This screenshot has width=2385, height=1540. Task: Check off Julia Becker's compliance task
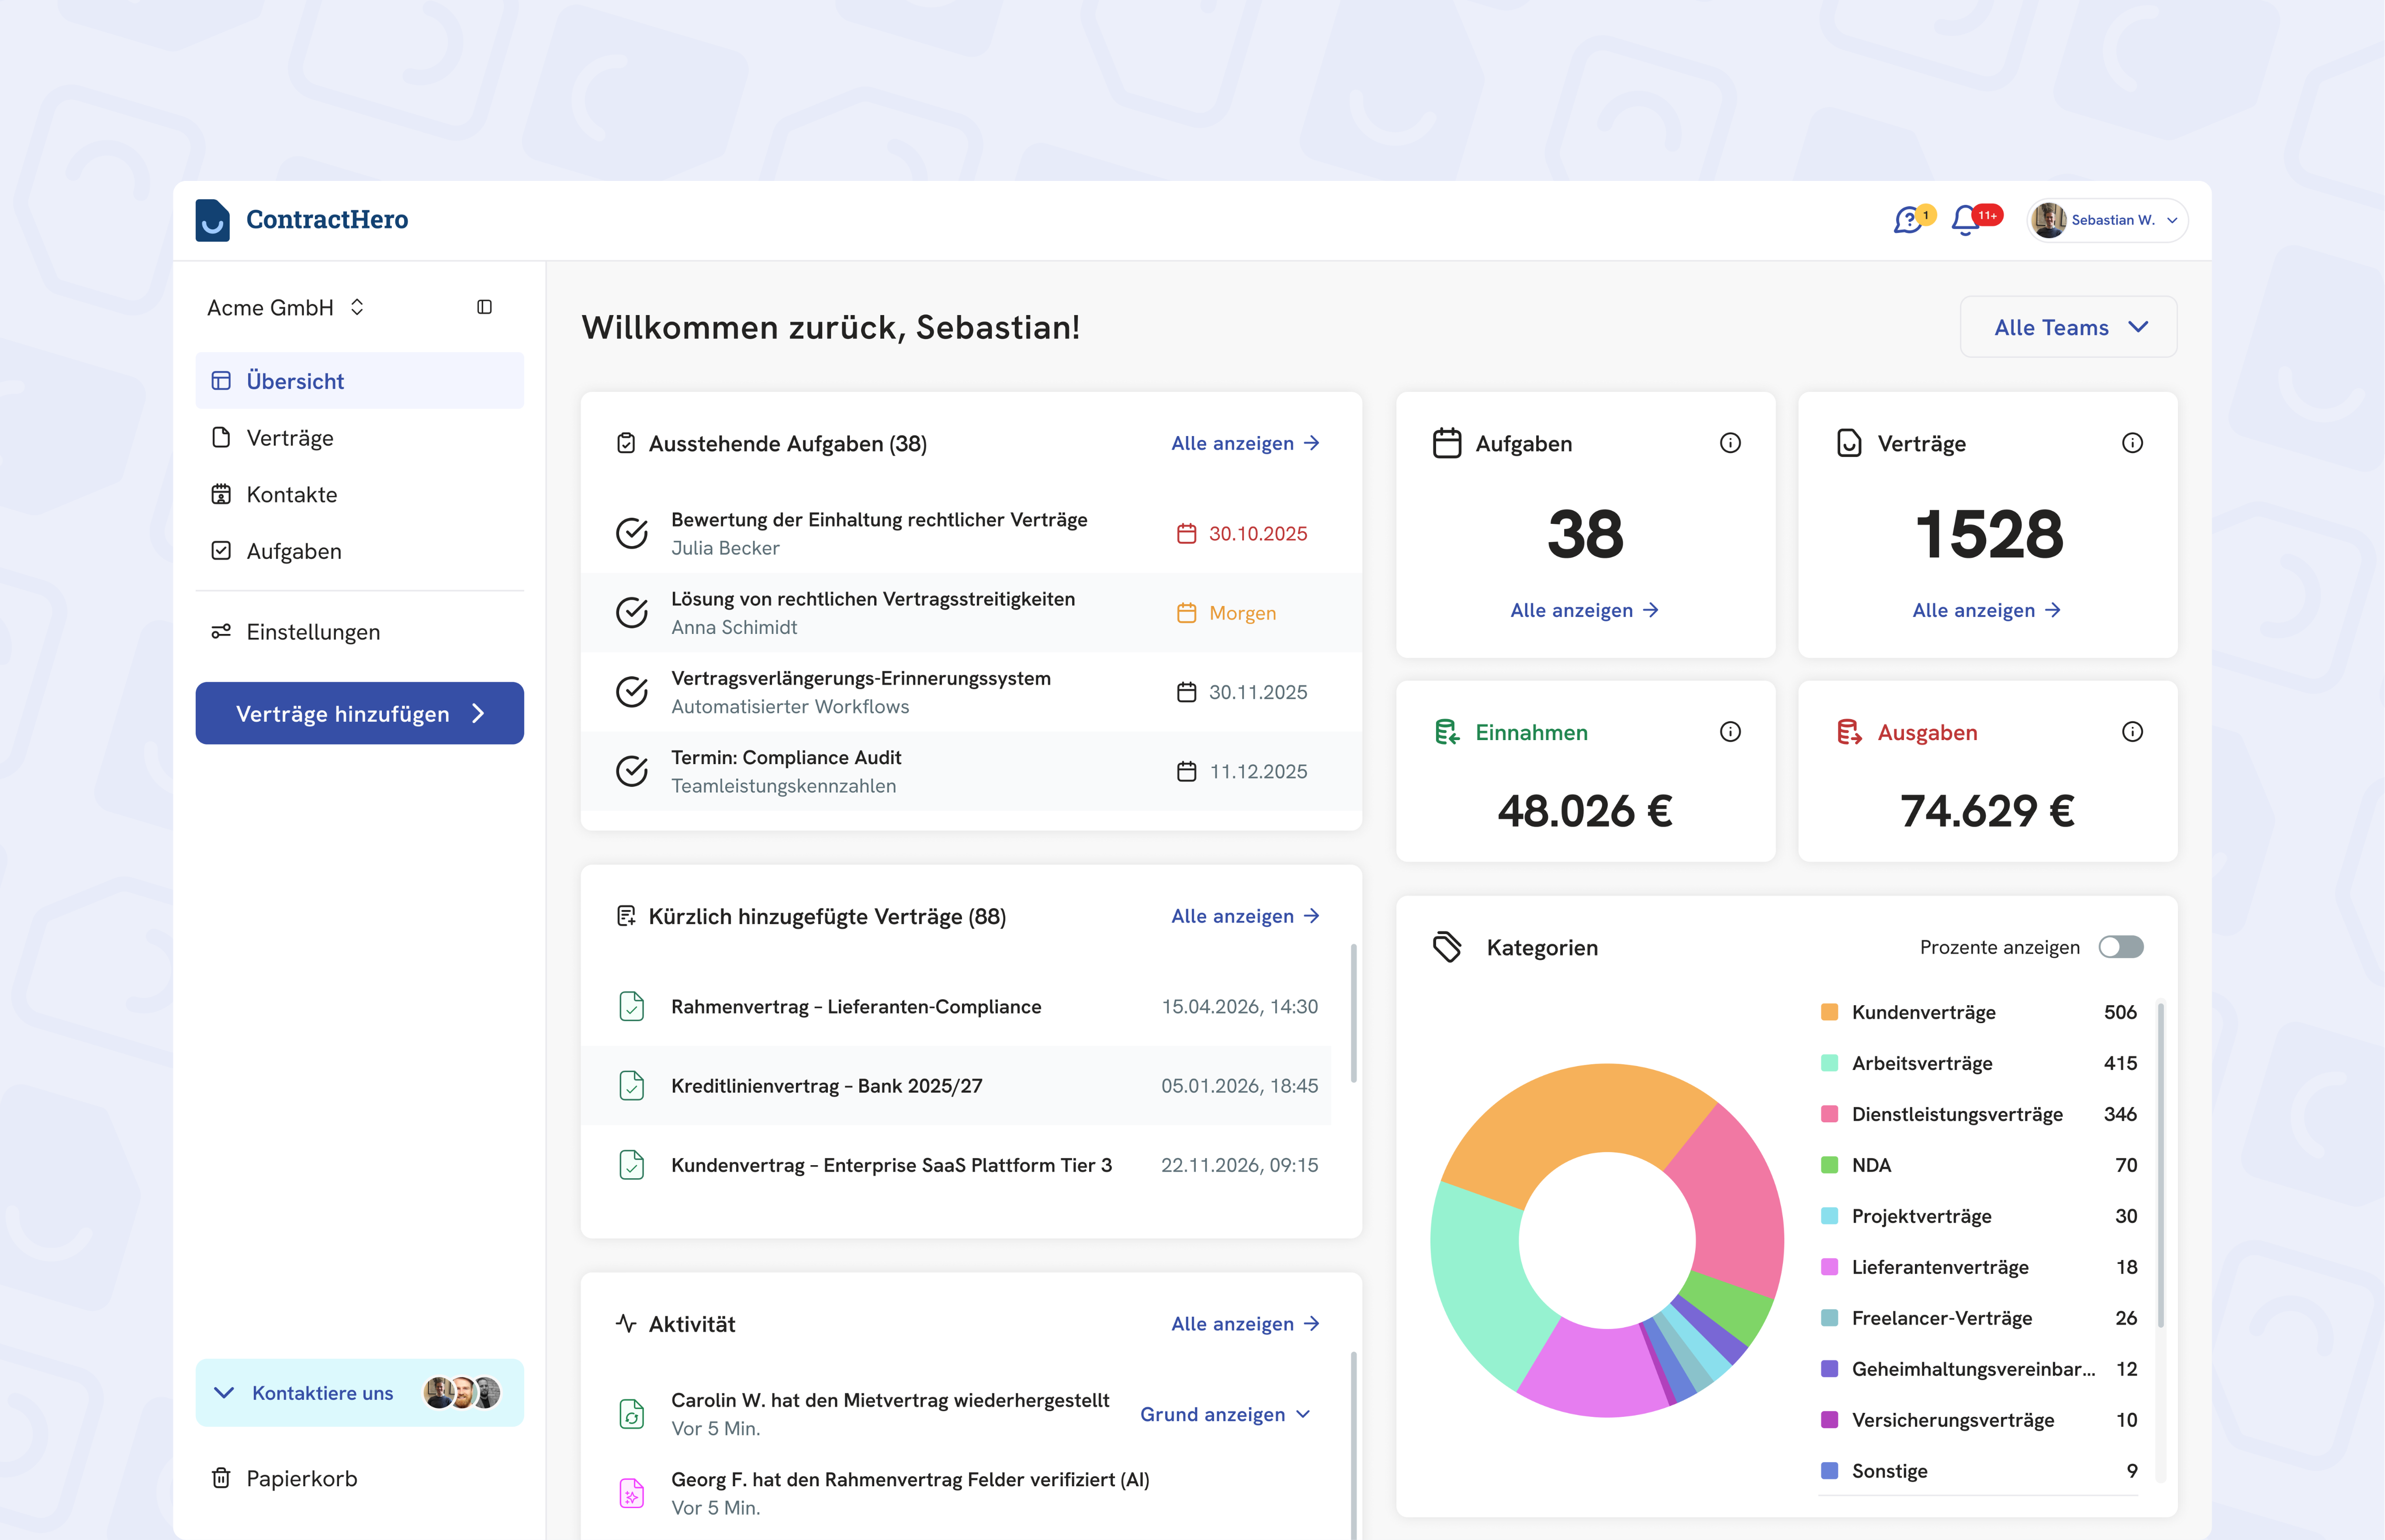632,533
